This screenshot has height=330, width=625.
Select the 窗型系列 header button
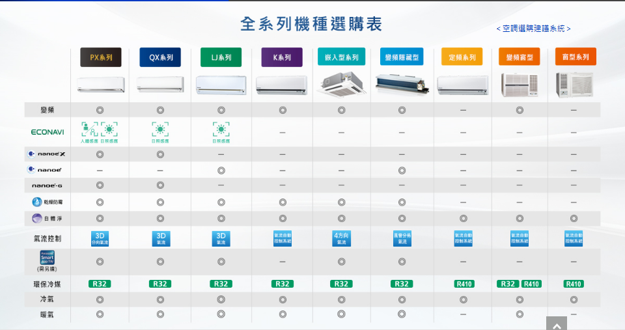click(x=576, y=57)
